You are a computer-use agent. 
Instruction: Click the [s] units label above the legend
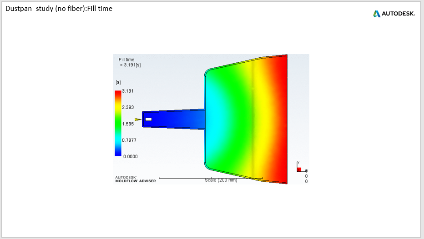pos(118,82)
